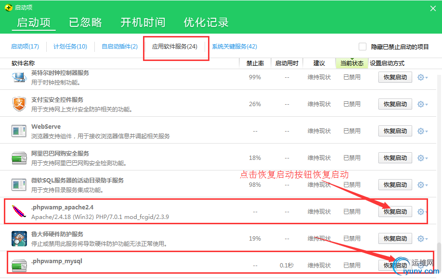
Task: Sort by the 建议 column header
Action: pos(319,63)
